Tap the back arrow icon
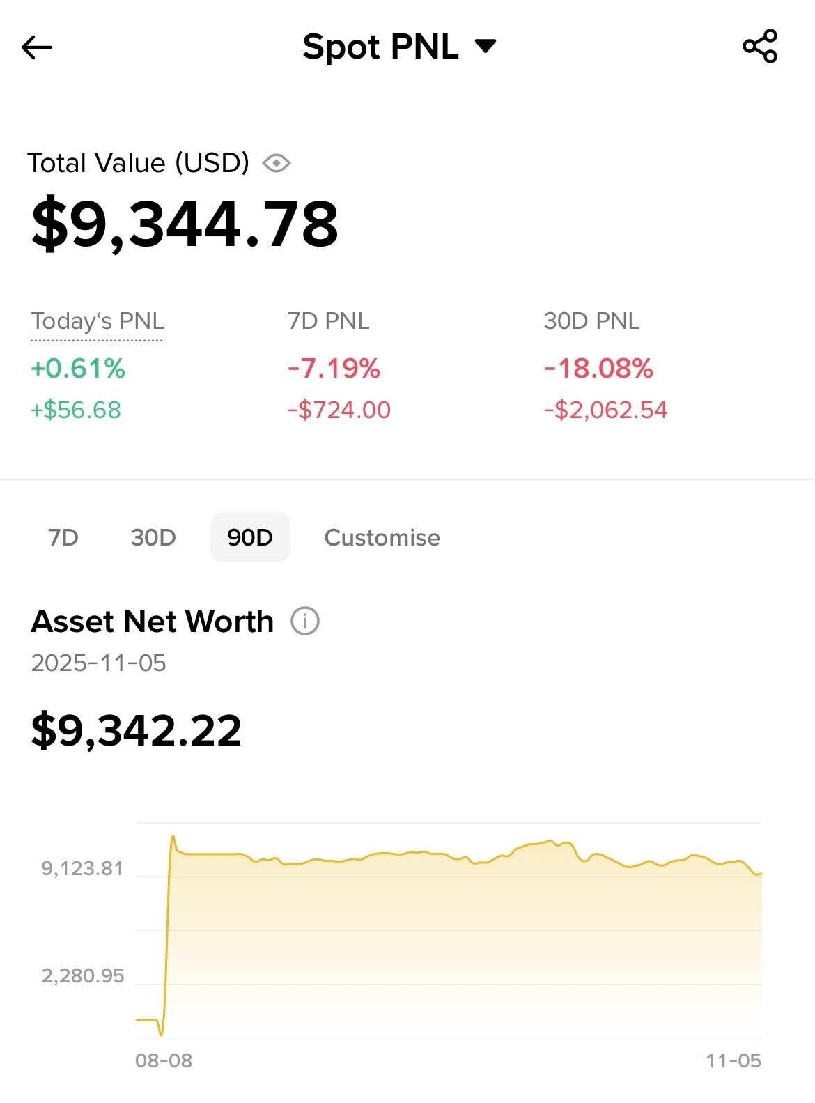 (x=37, y=47)
